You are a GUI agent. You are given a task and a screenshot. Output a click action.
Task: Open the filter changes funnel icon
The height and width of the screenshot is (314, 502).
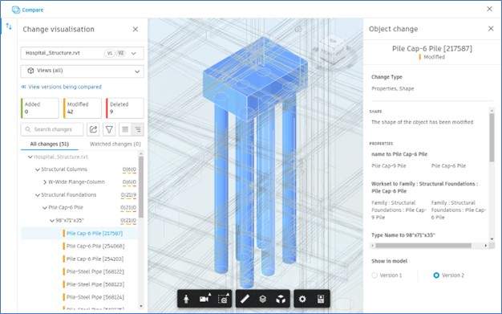(x=109, y=129)
